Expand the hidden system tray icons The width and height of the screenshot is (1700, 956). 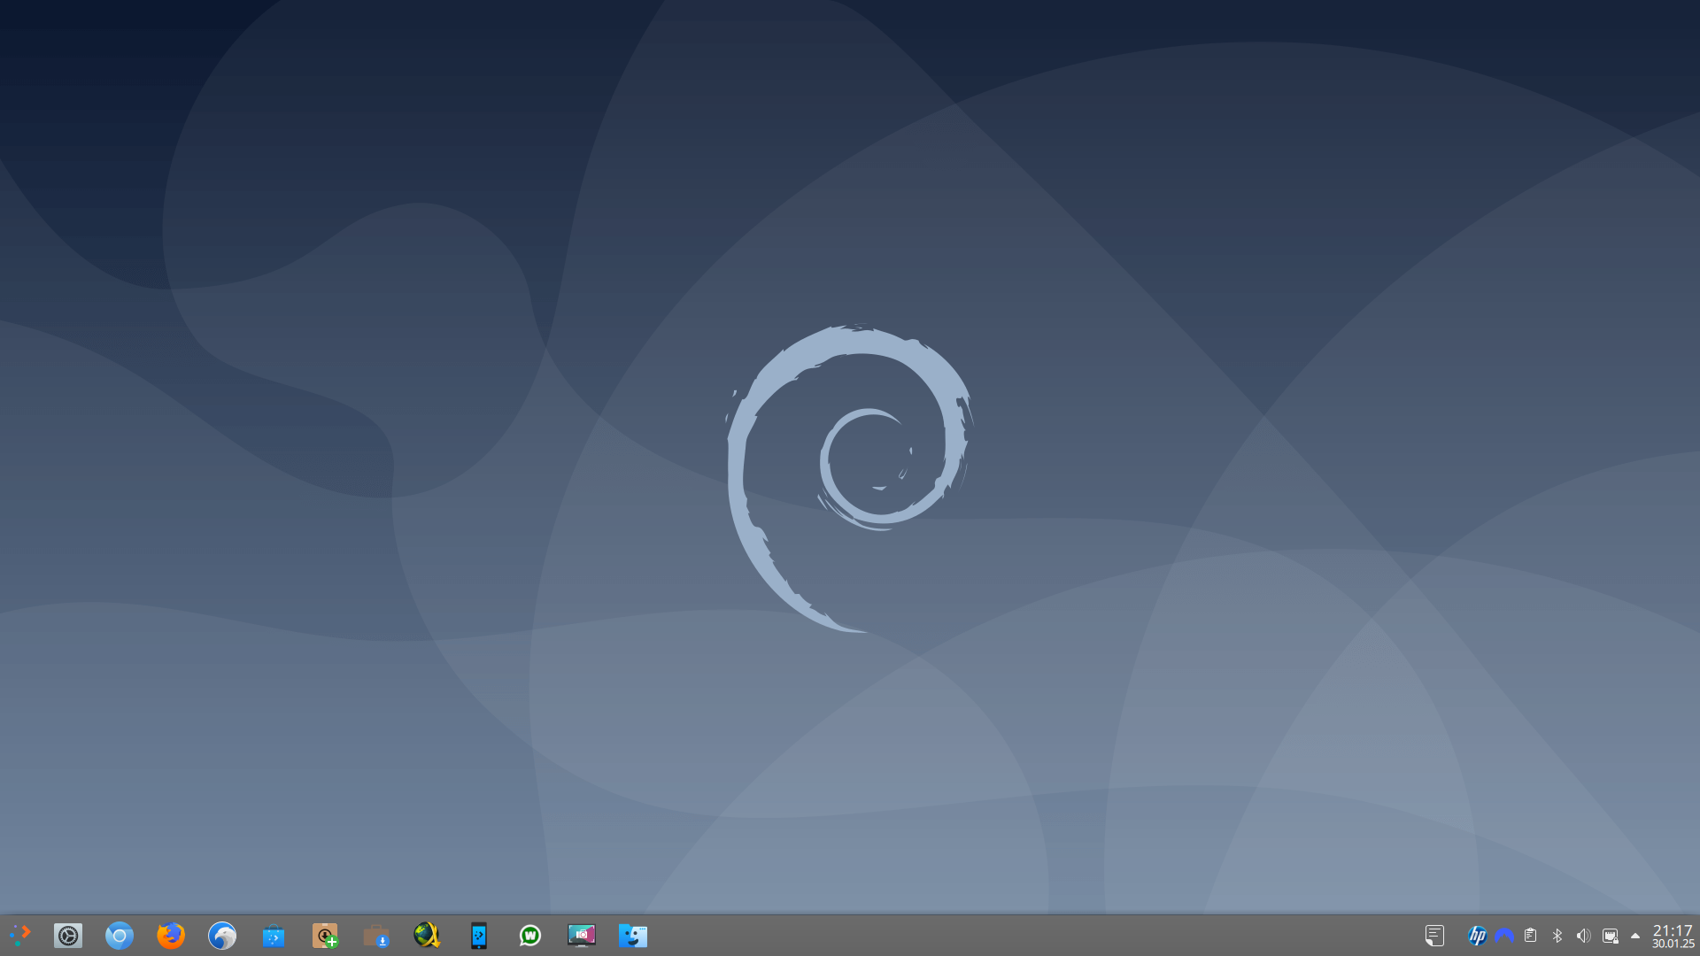pos(1635,936)
